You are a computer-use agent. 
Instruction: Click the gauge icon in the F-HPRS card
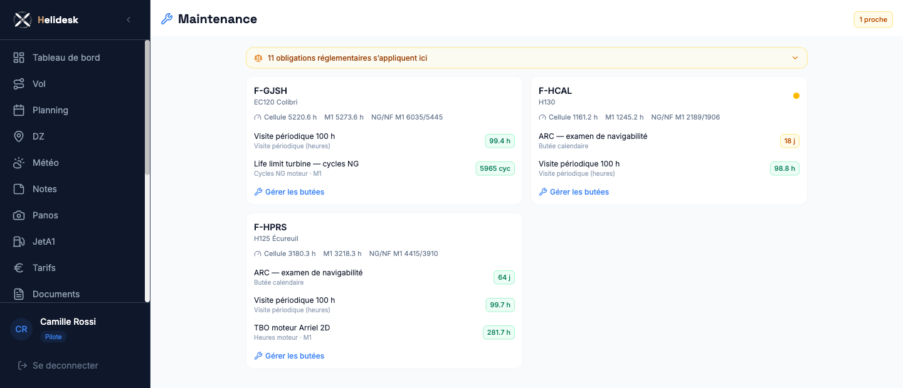(x=258, y=254)
